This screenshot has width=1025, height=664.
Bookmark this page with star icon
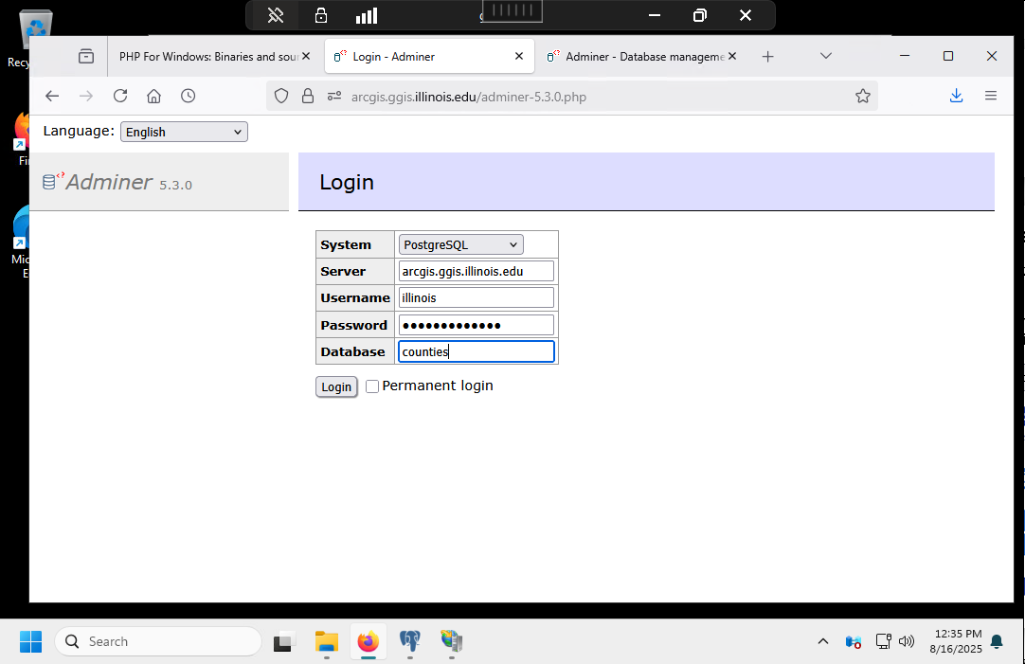click(862, 96)
